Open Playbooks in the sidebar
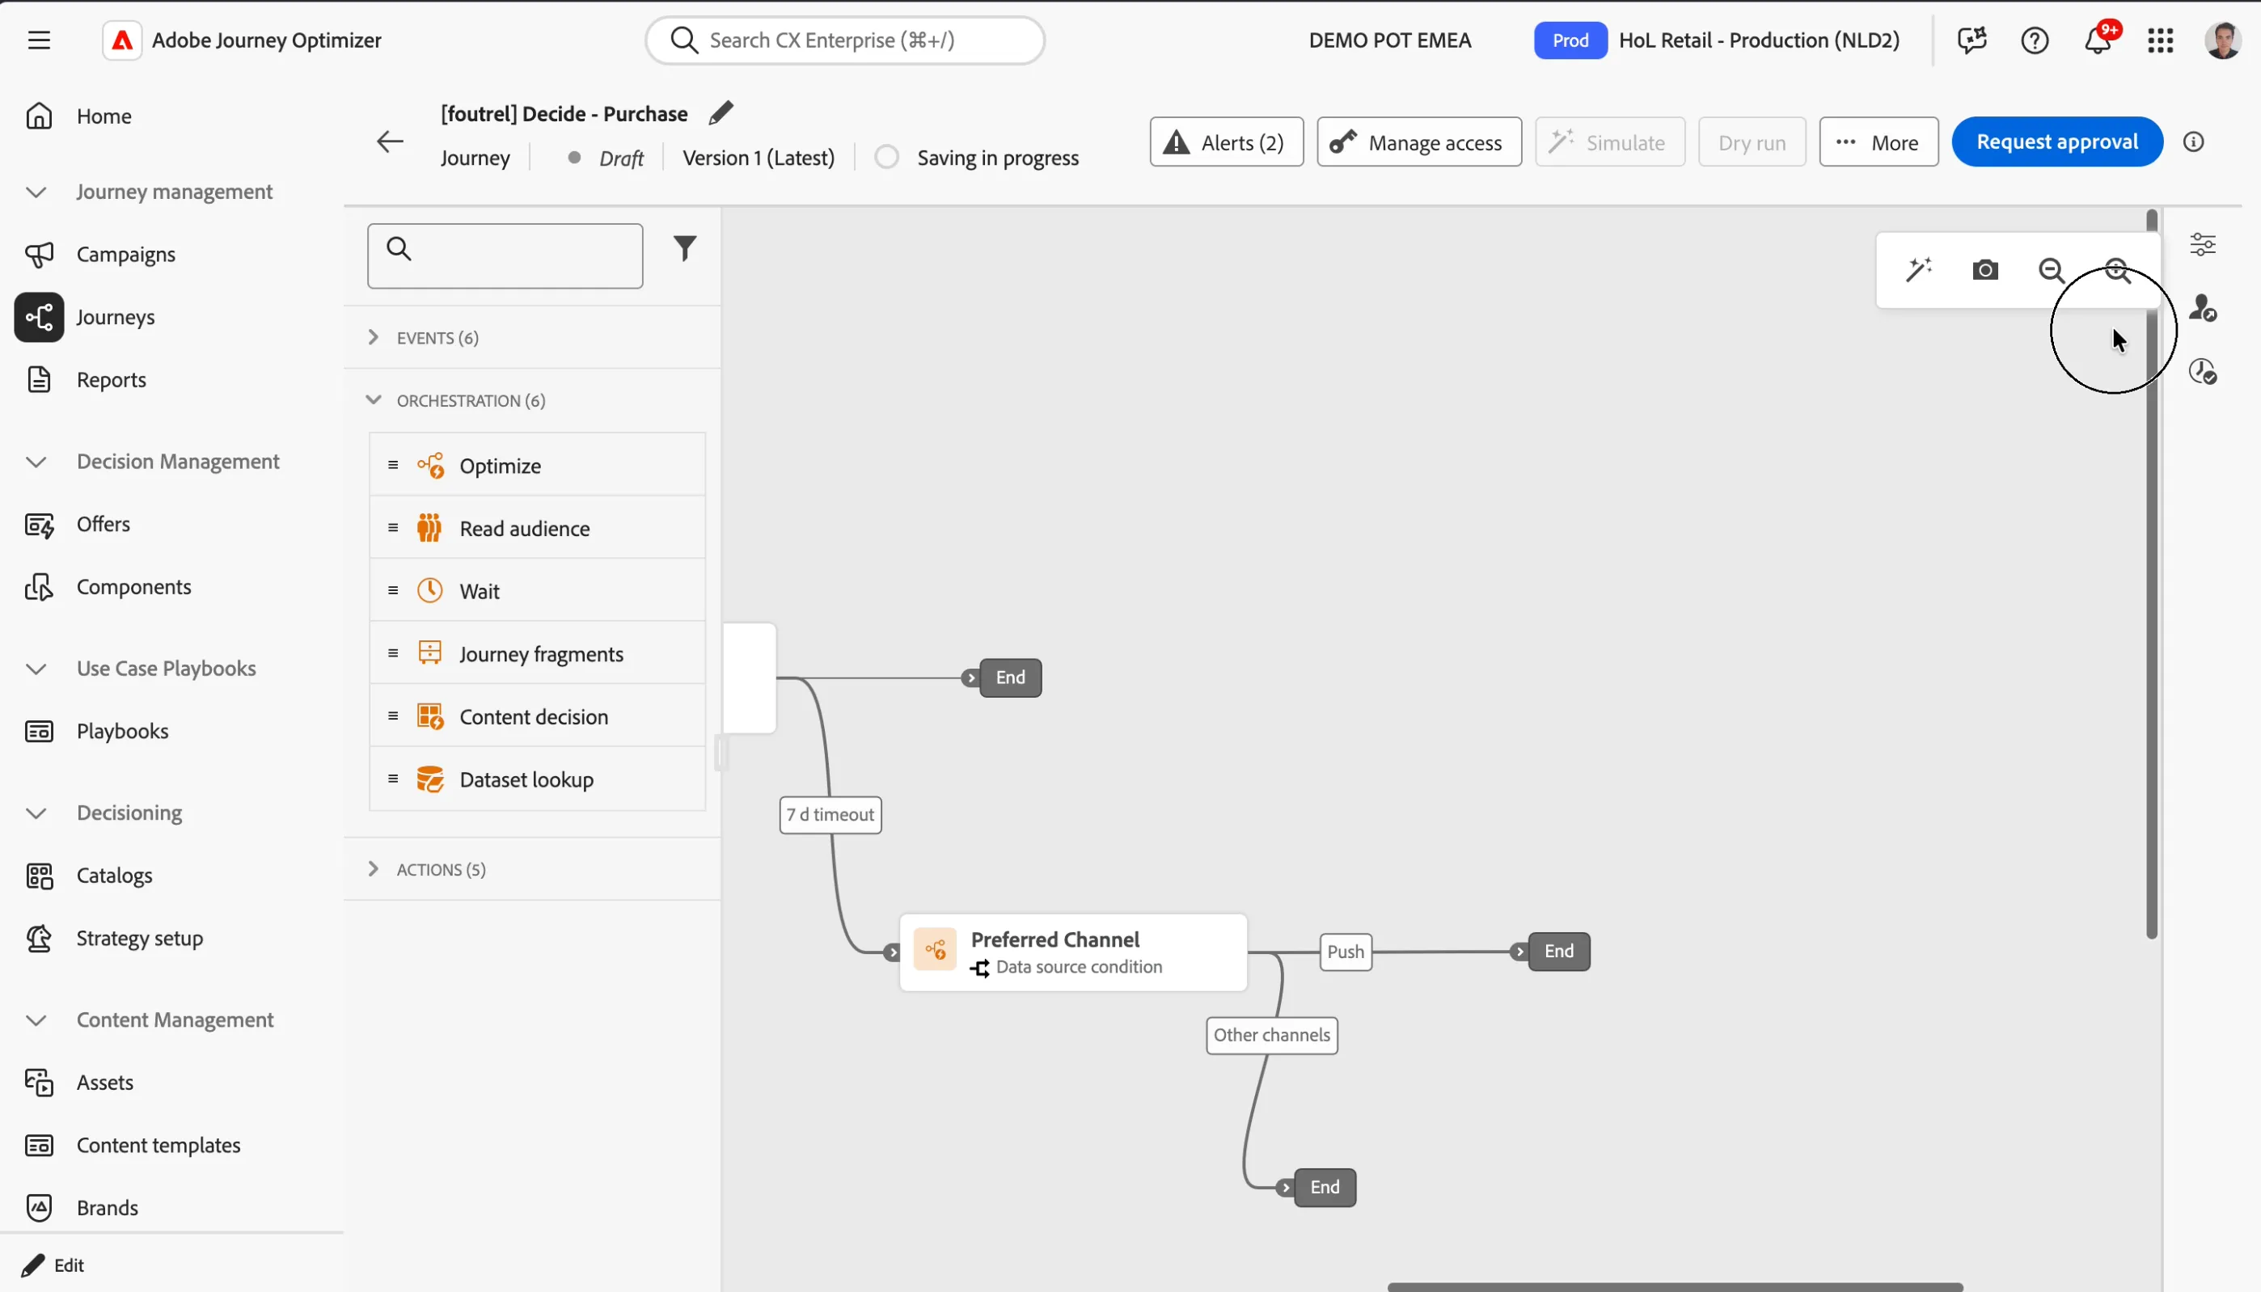The height and width of the screenshot is (1292, 2261). [x=122, y=731]
